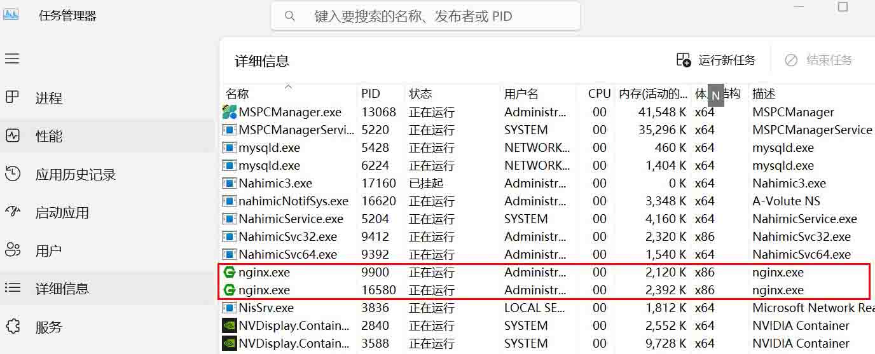This screenshot has height=354, width=875.
Task: Open the hamburger navigation menu
Action: click(12, 58)
